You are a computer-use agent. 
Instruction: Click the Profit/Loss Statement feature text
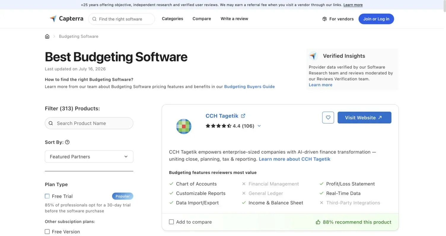click(x=351, y=184)
